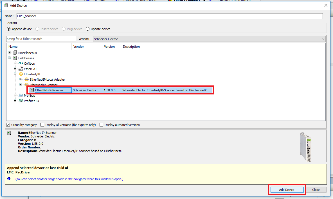This screenshot has width=333, height=199.
Task: Click the EtherNet/IP Local Adapter icon
Action: pyautogui.click(x=26, y=80)
